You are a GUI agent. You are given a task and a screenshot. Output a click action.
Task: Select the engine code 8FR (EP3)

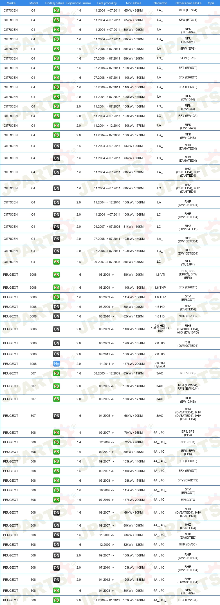pyautogui.click(x=188, y=442)
